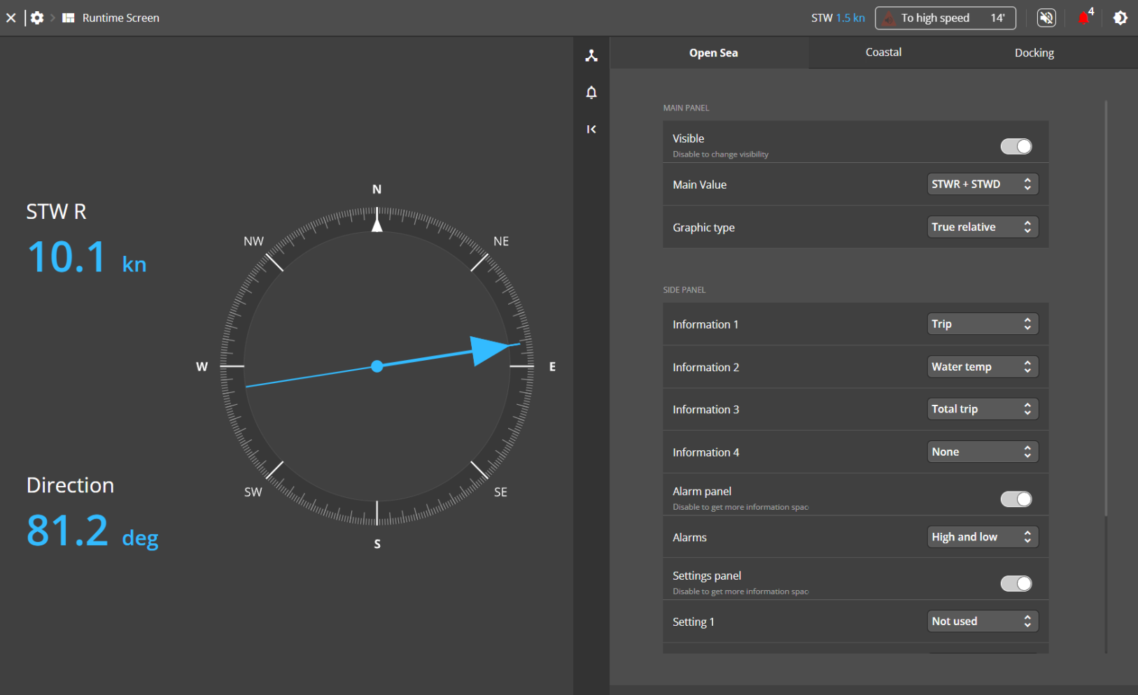Click the Direction label
The width and height of the screenshot is (1138, 695).
(70, 485)
